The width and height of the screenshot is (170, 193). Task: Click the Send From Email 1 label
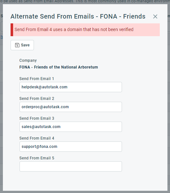(37, 79)
